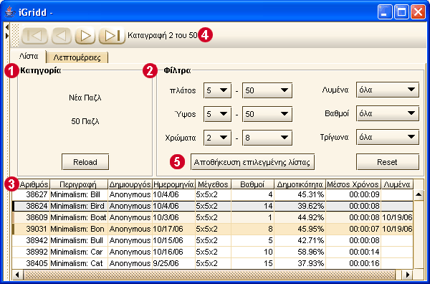Open the Βαθμοί filter dropdown
The width and height of the screenshot is (430, 284).
388,113
